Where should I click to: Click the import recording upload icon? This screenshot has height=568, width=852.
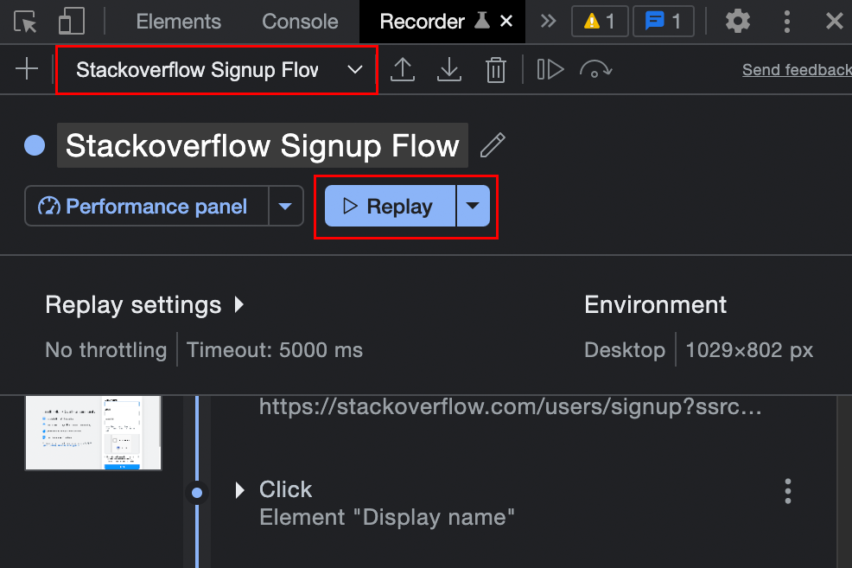403,69
